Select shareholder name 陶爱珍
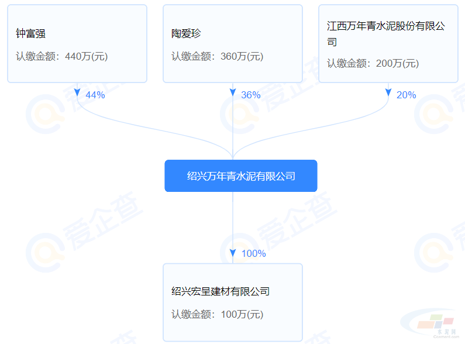The image size is (465, 344). 186,33
